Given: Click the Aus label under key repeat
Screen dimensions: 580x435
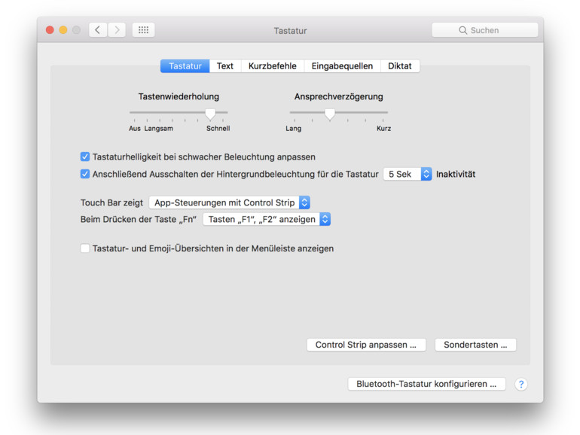Looking at the screenshot, I should coord(135,129).
